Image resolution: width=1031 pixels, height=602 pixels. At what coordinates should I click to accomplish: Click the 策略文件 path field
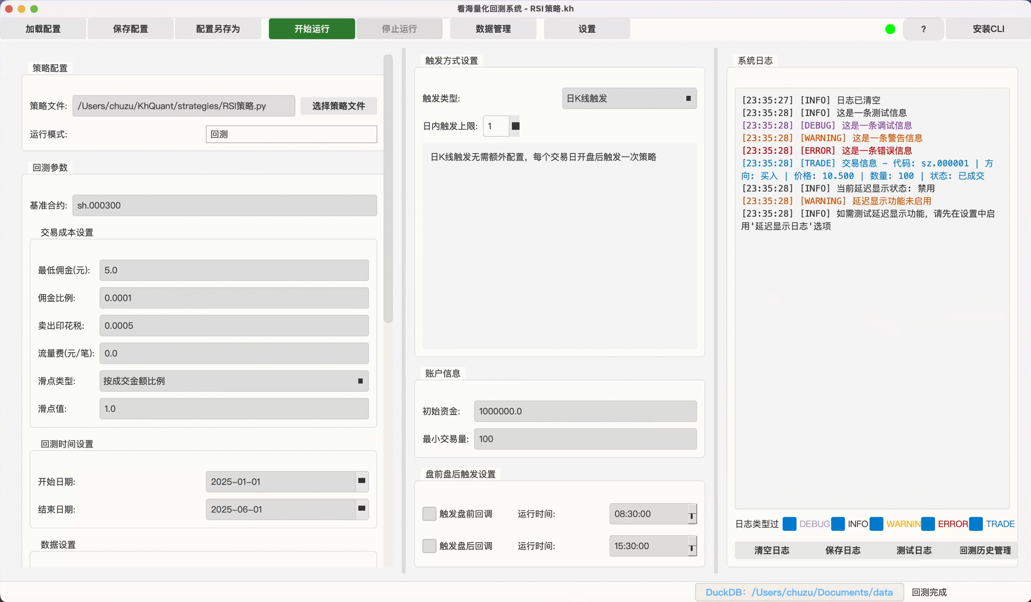click(184, 106)
